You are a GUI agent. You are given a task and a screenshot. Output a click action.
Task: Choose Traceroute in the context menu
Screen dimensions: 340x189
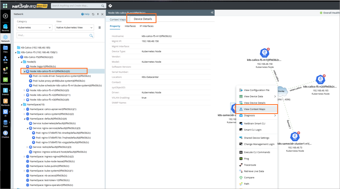tap(250, 165)
